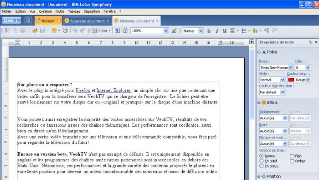Click the Paste clipboard icon
This screenshot has height=180, width=319.
23,31
